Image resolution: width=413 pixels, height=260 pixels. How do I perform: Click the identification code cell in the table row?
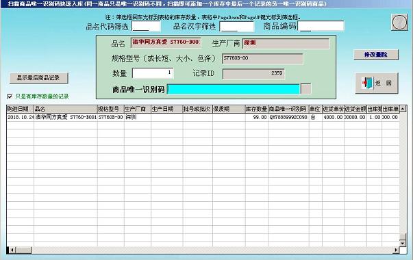[288, 118]
